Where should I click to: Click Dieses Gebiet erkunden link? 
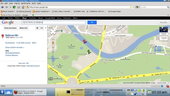pyautogui.click(x=15, y=47)
